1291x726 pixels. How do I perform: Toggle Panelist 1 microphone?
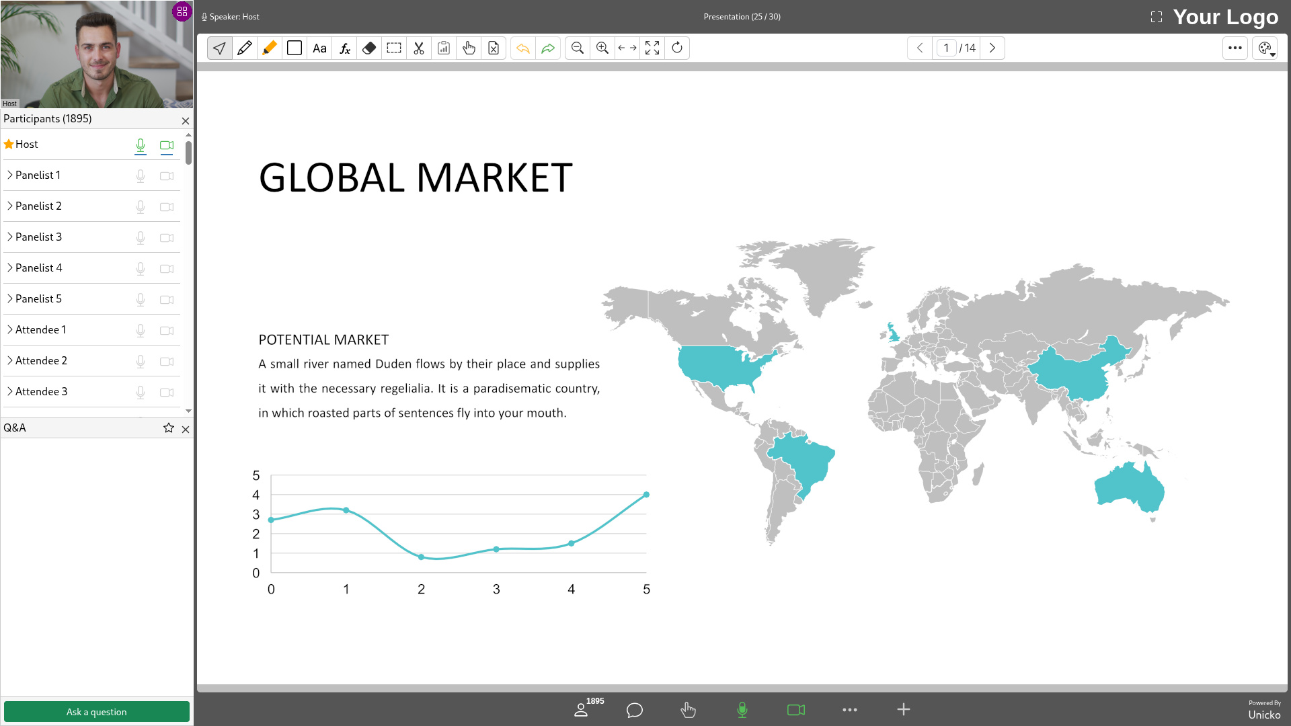click(141, 176)
